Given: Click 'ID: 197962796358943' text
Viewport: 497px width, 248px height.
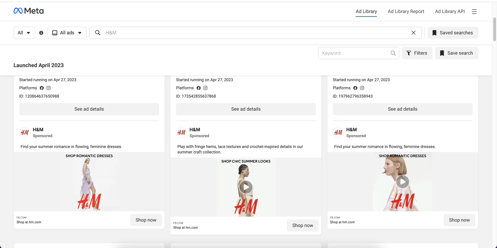Looking at the screenshot, I should pyautogui.click(x=353, y=96).
